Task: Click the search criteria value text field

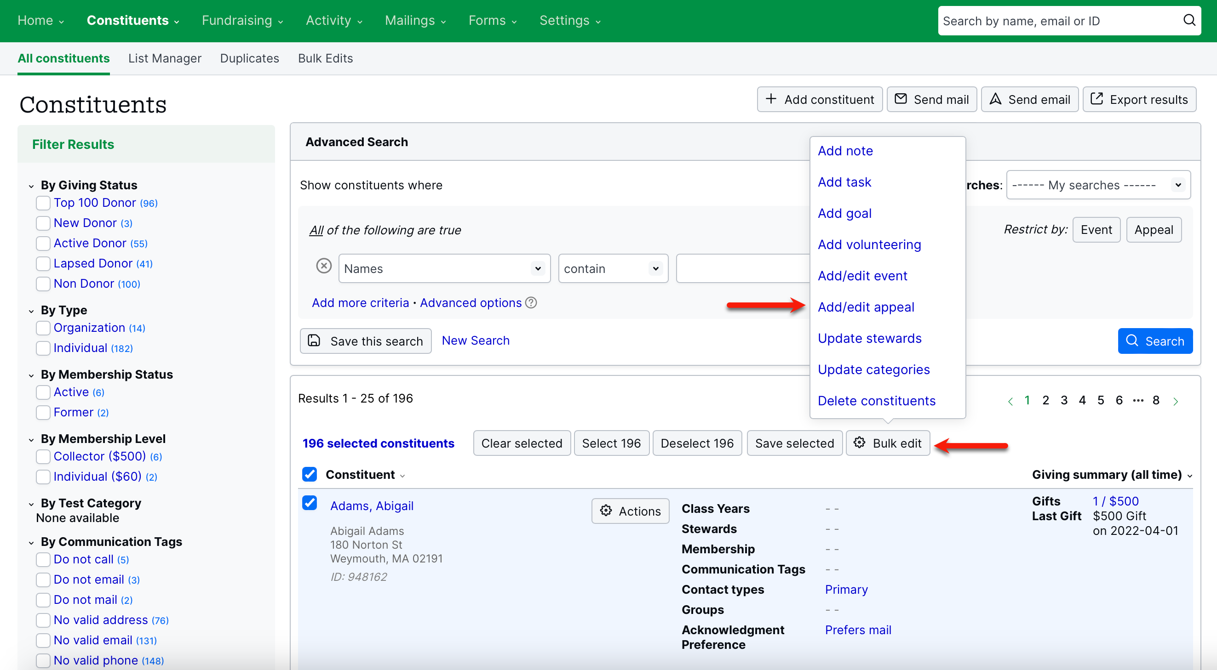Action: [x=743, y=269]
